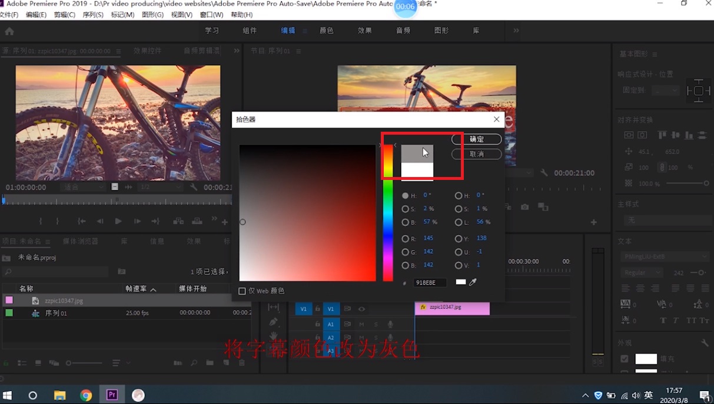Select the Y luma radio button

[x=459, y=239]
